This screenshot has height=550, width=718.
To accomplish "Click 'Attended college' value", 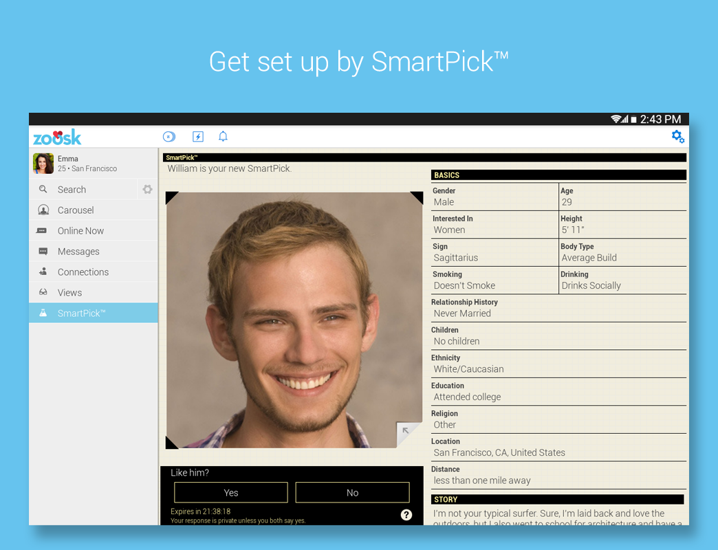I will [467, 397].
